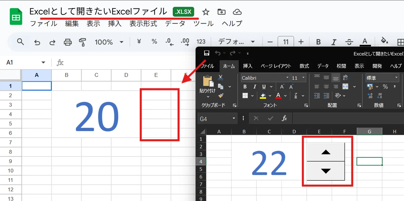Screen dimensions: 404x201
Task: Wrap text in Excel alignment group
Action: [x=345, y=78]
